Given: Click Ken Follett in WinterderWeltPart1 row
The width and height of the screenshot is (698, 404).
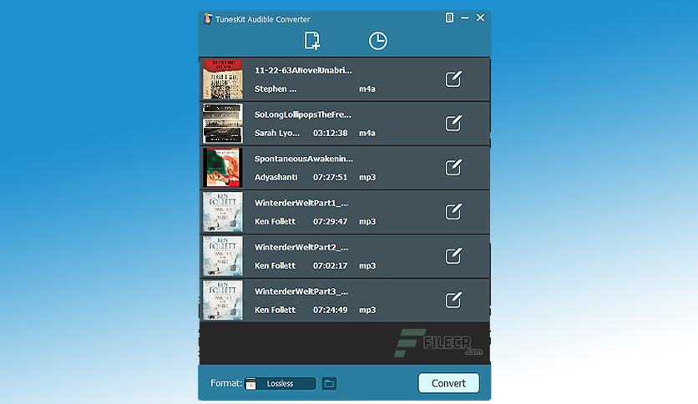Looking at the screenshot, I should (x=275, y=221).
